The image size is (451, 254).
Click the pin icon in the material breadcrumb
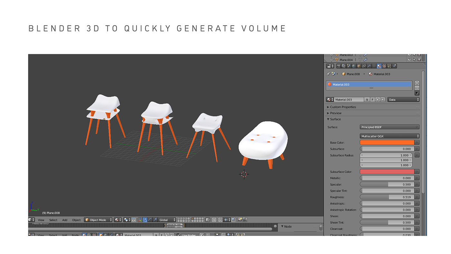click(328, 74)
